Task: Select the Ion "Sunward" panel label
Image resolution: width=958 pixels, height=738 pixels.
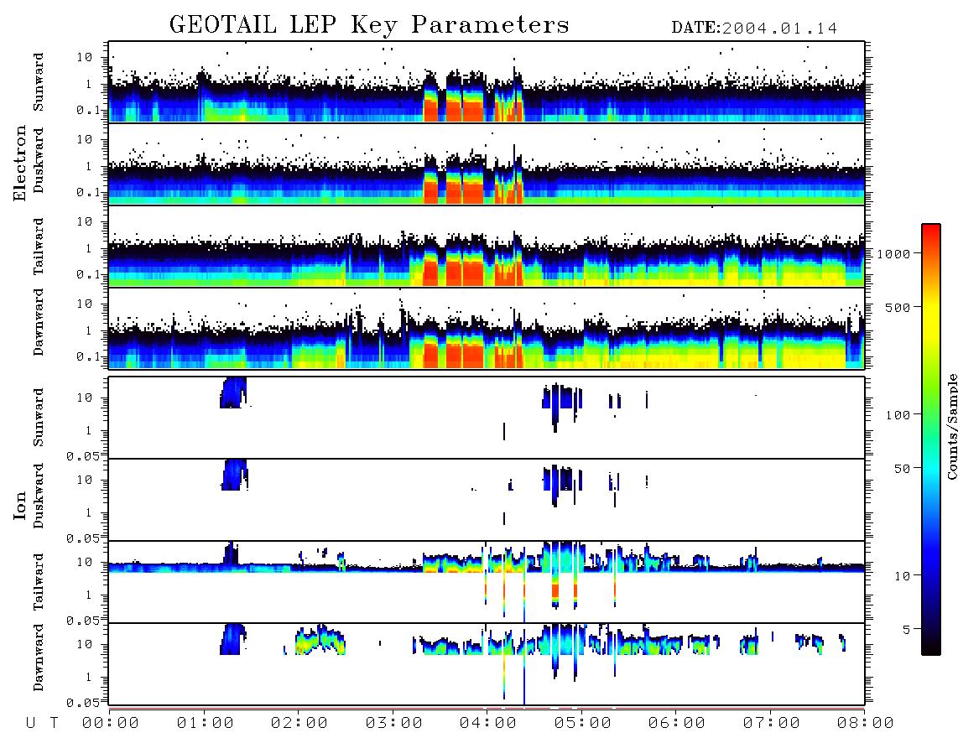Action: pos(39,418)
